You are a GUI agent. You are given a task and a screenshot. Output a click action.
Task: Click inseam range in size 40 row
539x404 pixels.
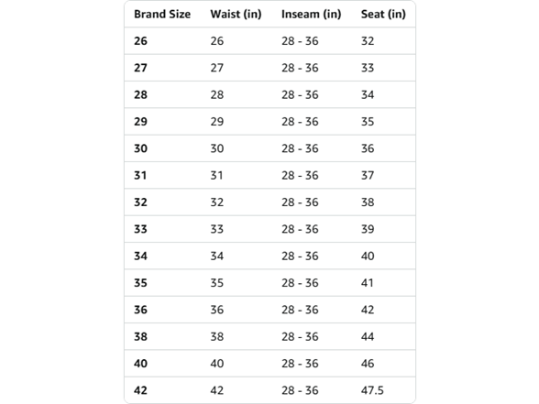(x=300, y=364)
